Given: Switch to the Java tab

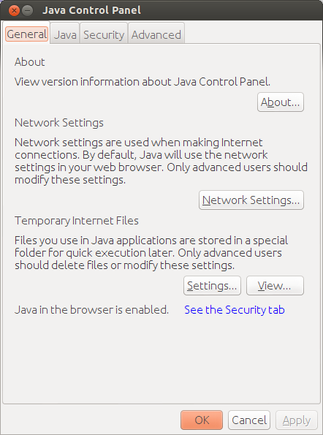Looking at the screenshot, I should (65, 34).
